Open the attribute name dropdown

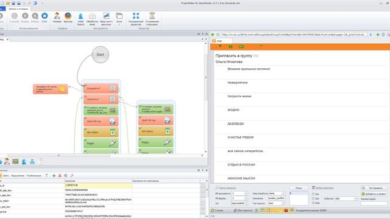click(283, 193)
